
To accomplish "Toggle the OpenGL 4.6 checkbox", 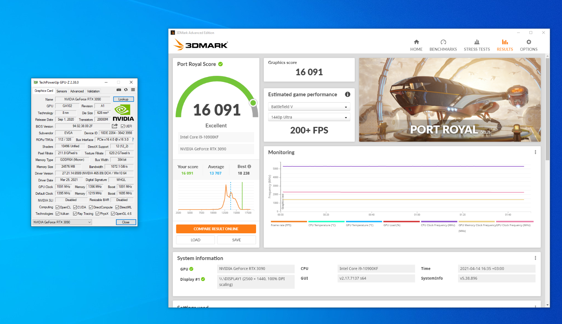I will click(113, 214).
